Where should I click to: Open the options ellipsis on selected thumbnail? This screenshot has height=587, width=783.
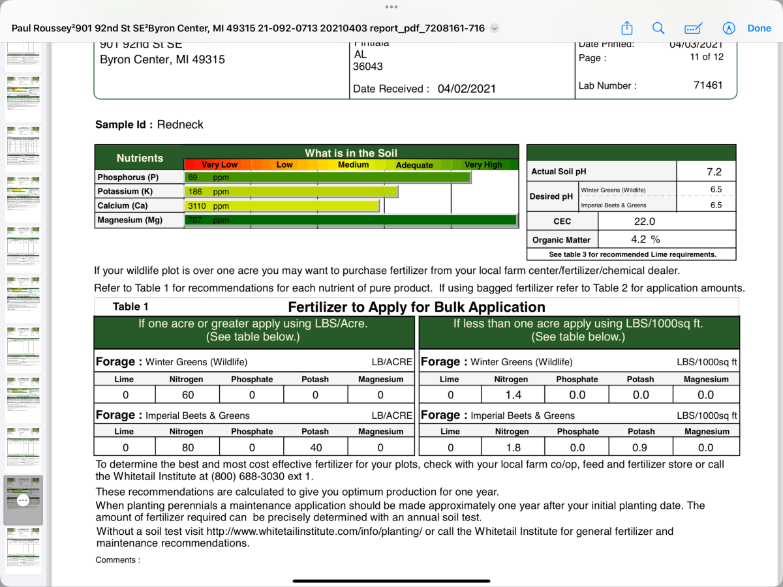pyautogui.click(x=23, y=500)
